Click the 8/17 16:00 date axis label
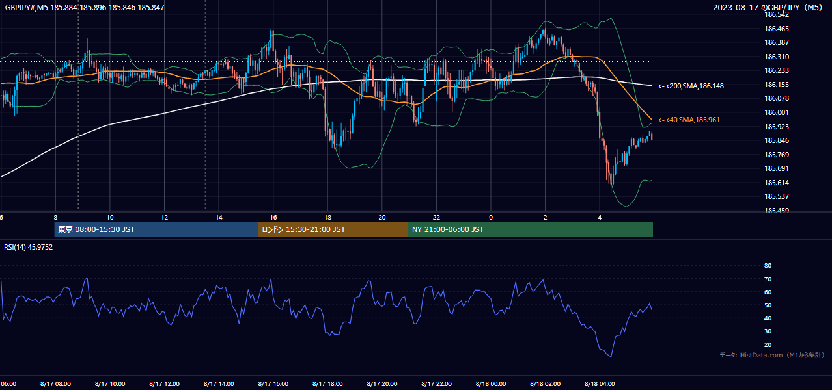The height and width of the screenshot is (390, 832). pos(273,383)
